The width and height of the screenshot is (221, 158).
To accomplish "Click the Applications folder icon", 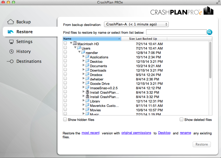I will [88, 57].
